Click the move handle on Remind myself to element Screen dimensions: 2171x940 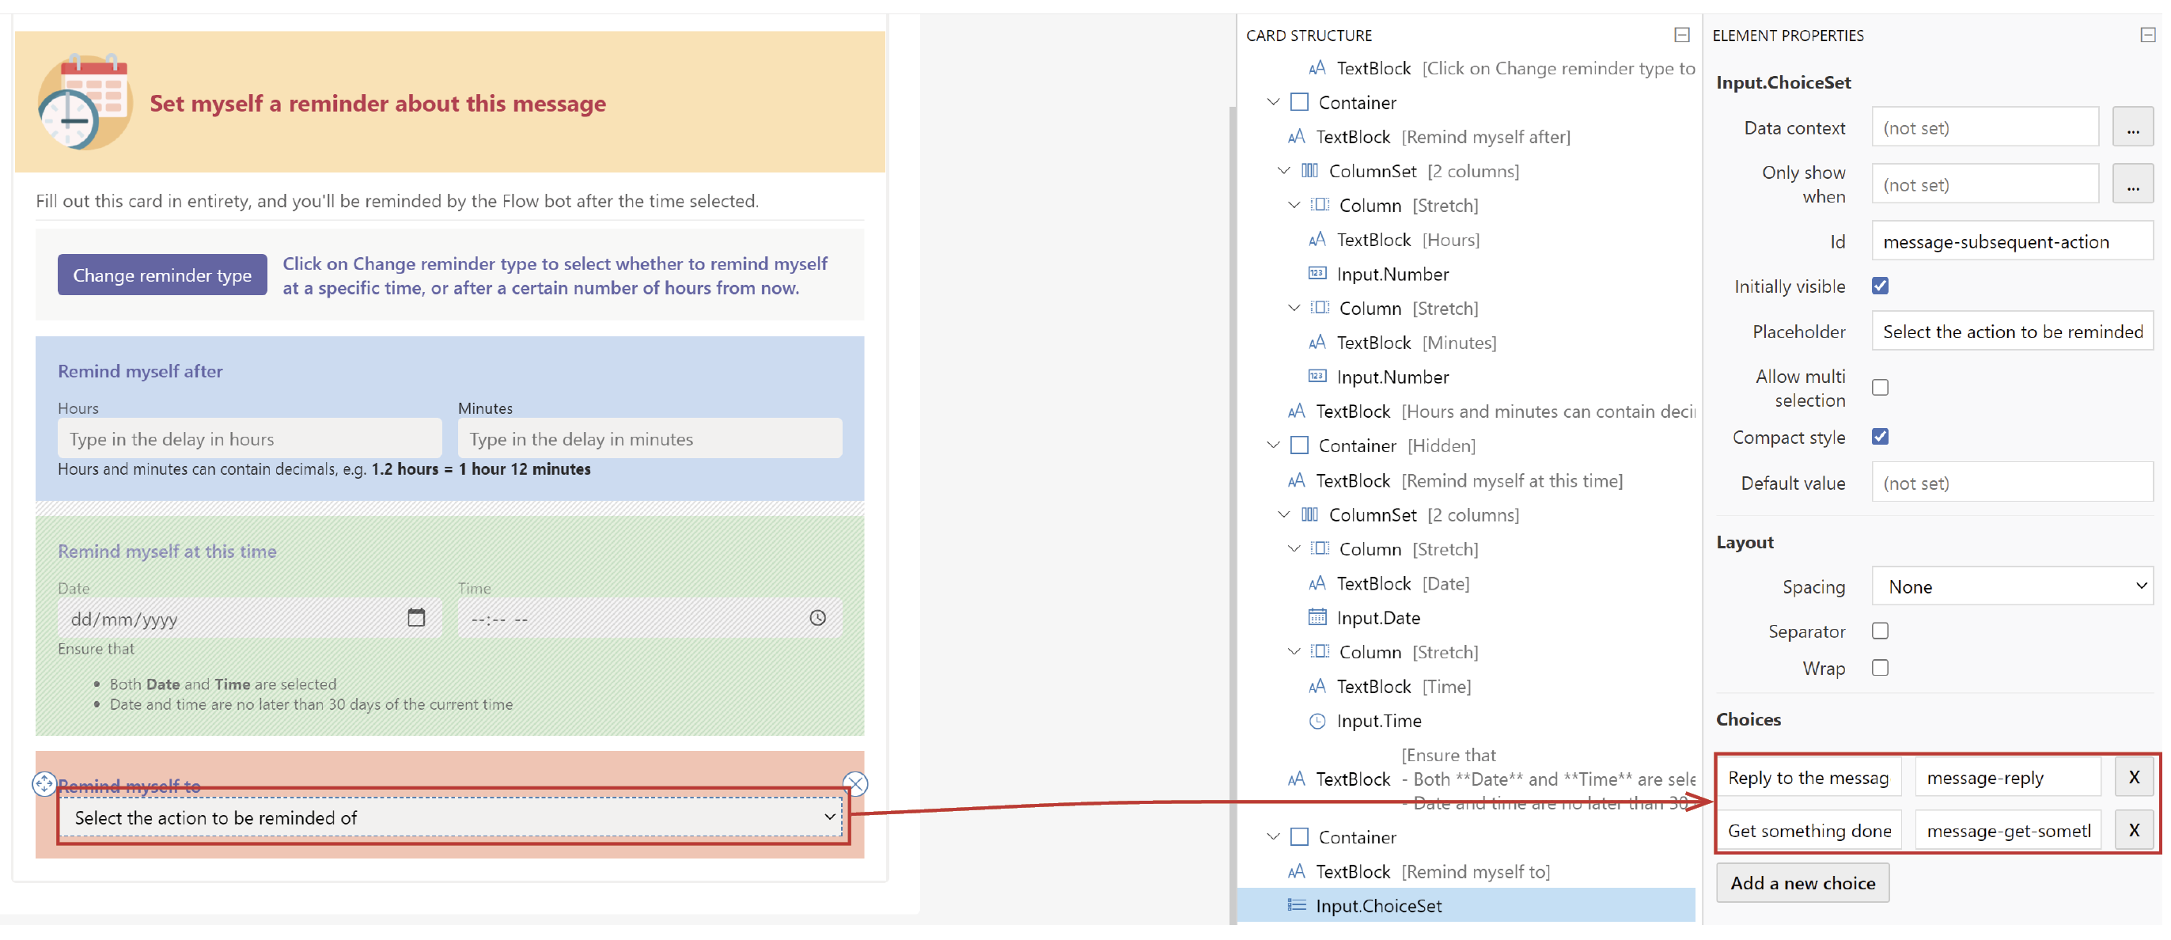(44, 784)
